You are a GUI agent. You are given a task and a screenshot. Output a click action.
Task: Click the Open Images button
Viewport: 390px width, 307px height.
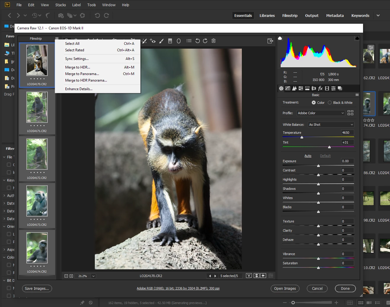coord(285,289)
